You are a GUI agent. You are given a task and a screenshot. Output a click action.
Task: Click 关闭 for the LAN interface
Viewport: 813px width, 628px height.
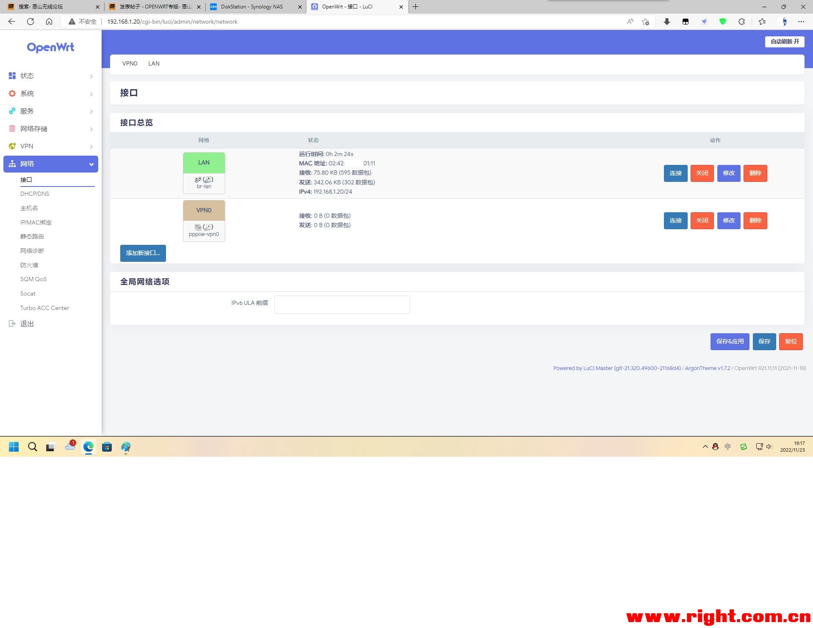tap(702, 173)
